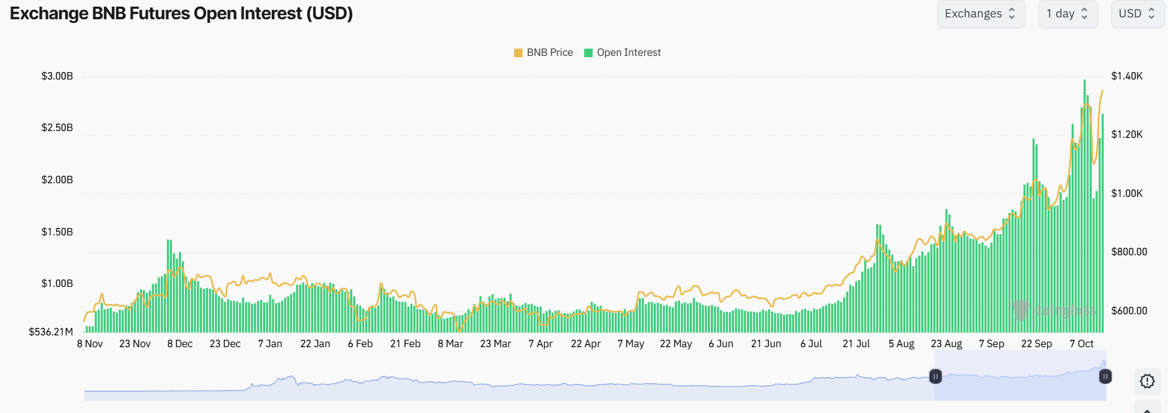Toggle the Open Interest legend label
Image resolution: width=1168 pixels, height=413 pixels.
point(628,53)
